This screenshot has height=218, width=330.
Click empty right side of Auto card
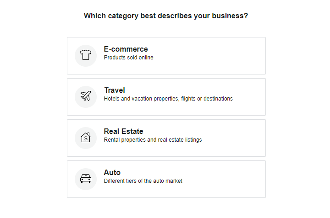pyautogui.click(x=229, y=179)
